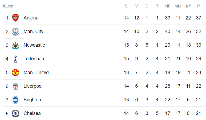Screen dimensions: 206x120
Task: Click the S matches-played column header
Action: click(x=126, y=6)
